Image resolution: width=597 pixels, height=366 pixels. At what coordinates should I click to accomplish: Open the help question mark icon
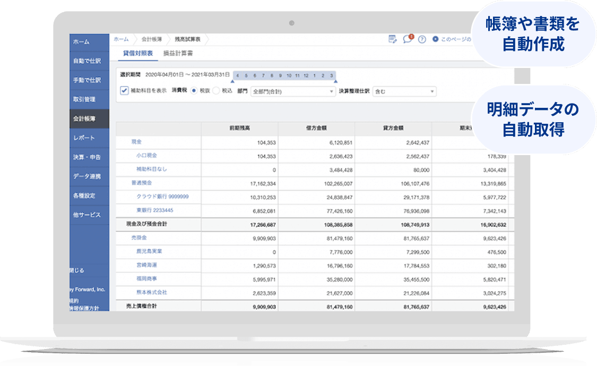pos(422,39)
